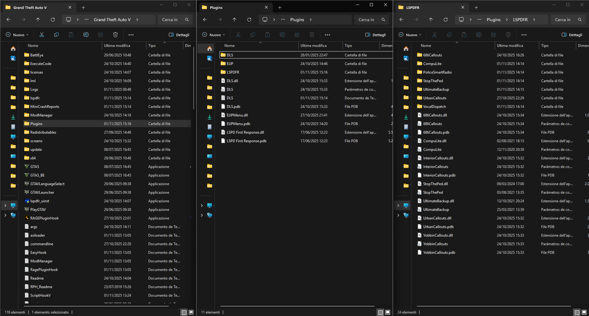The image size is (589, 316).
Task: Switch to large icons view in LSPDFR status bar
Action: [x=584, y=312]
